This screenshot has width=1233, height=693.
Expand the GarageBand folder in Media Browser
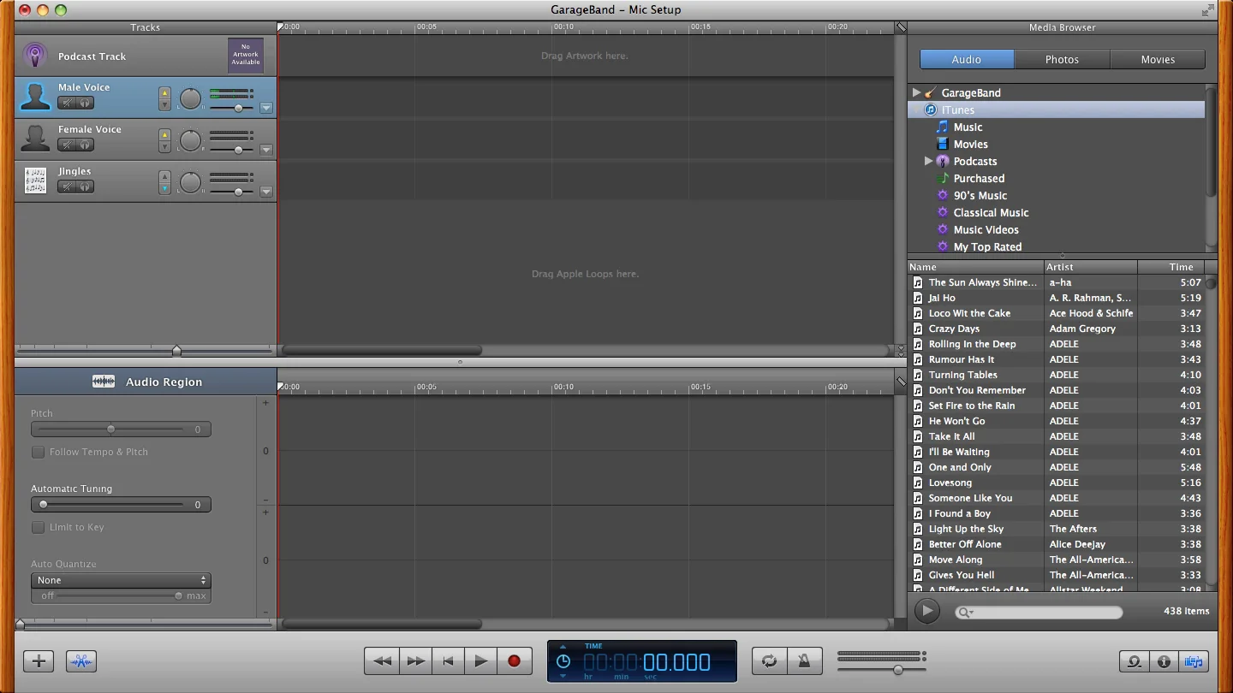coord(916,92)
